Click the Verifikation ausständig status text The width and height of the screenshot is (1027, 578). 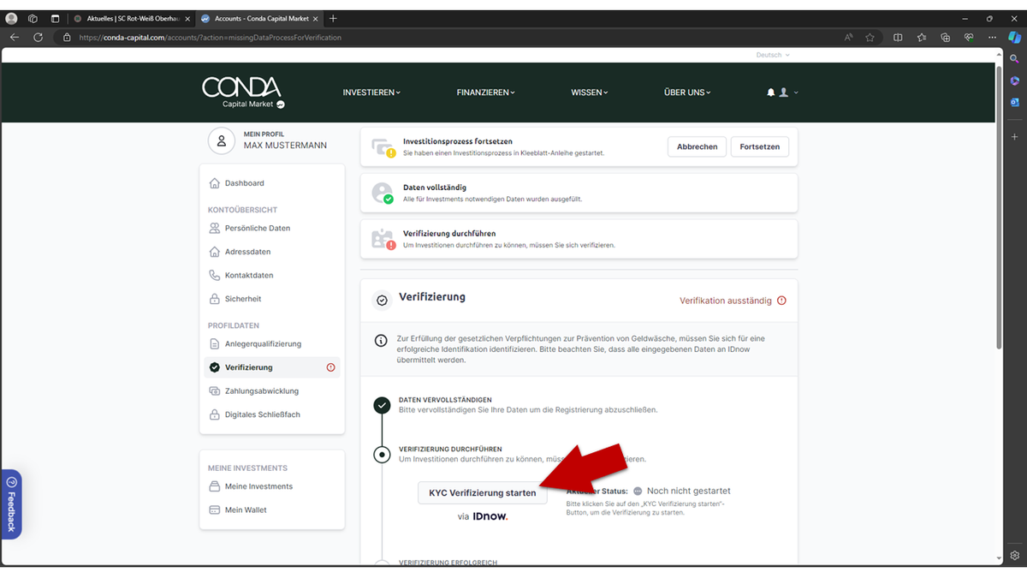tap(726, 301)
